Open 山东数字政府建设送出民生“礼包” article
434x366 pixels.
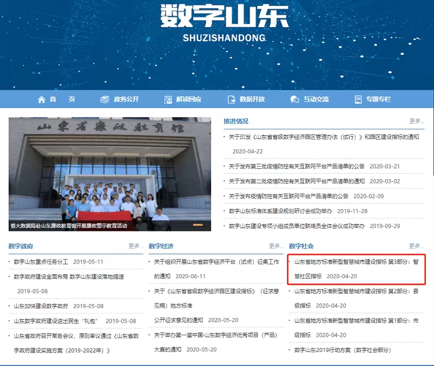coord(56,321)
